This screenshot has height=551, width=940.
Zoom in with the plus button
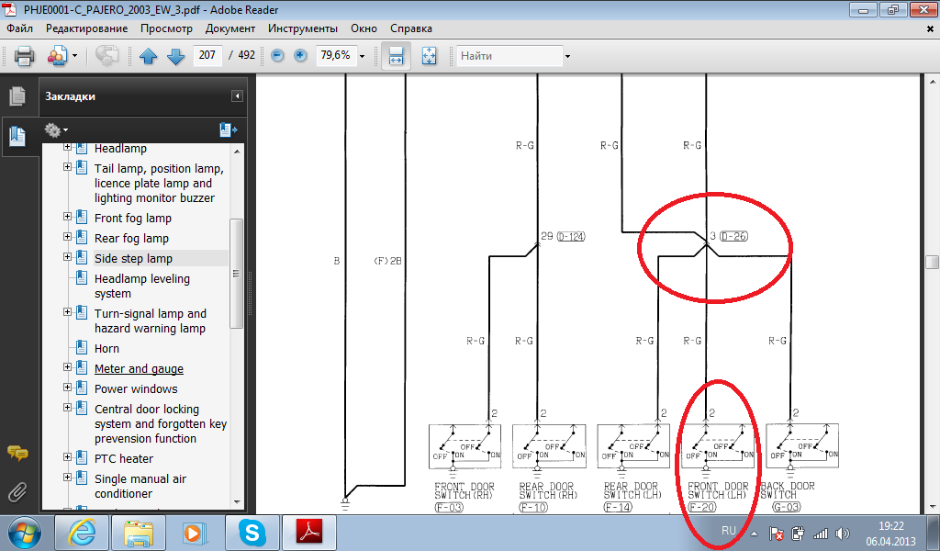click(300, 56)
